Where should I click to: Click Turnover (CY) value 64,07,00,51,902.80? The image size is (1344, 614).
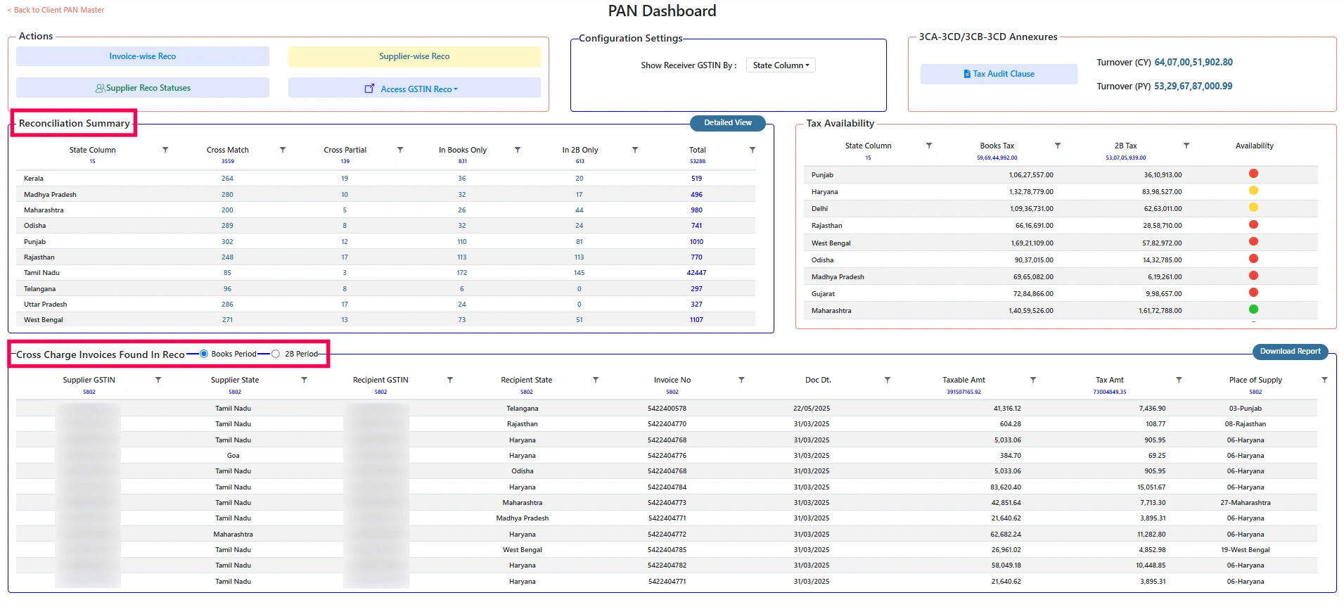pos(1193,63)
